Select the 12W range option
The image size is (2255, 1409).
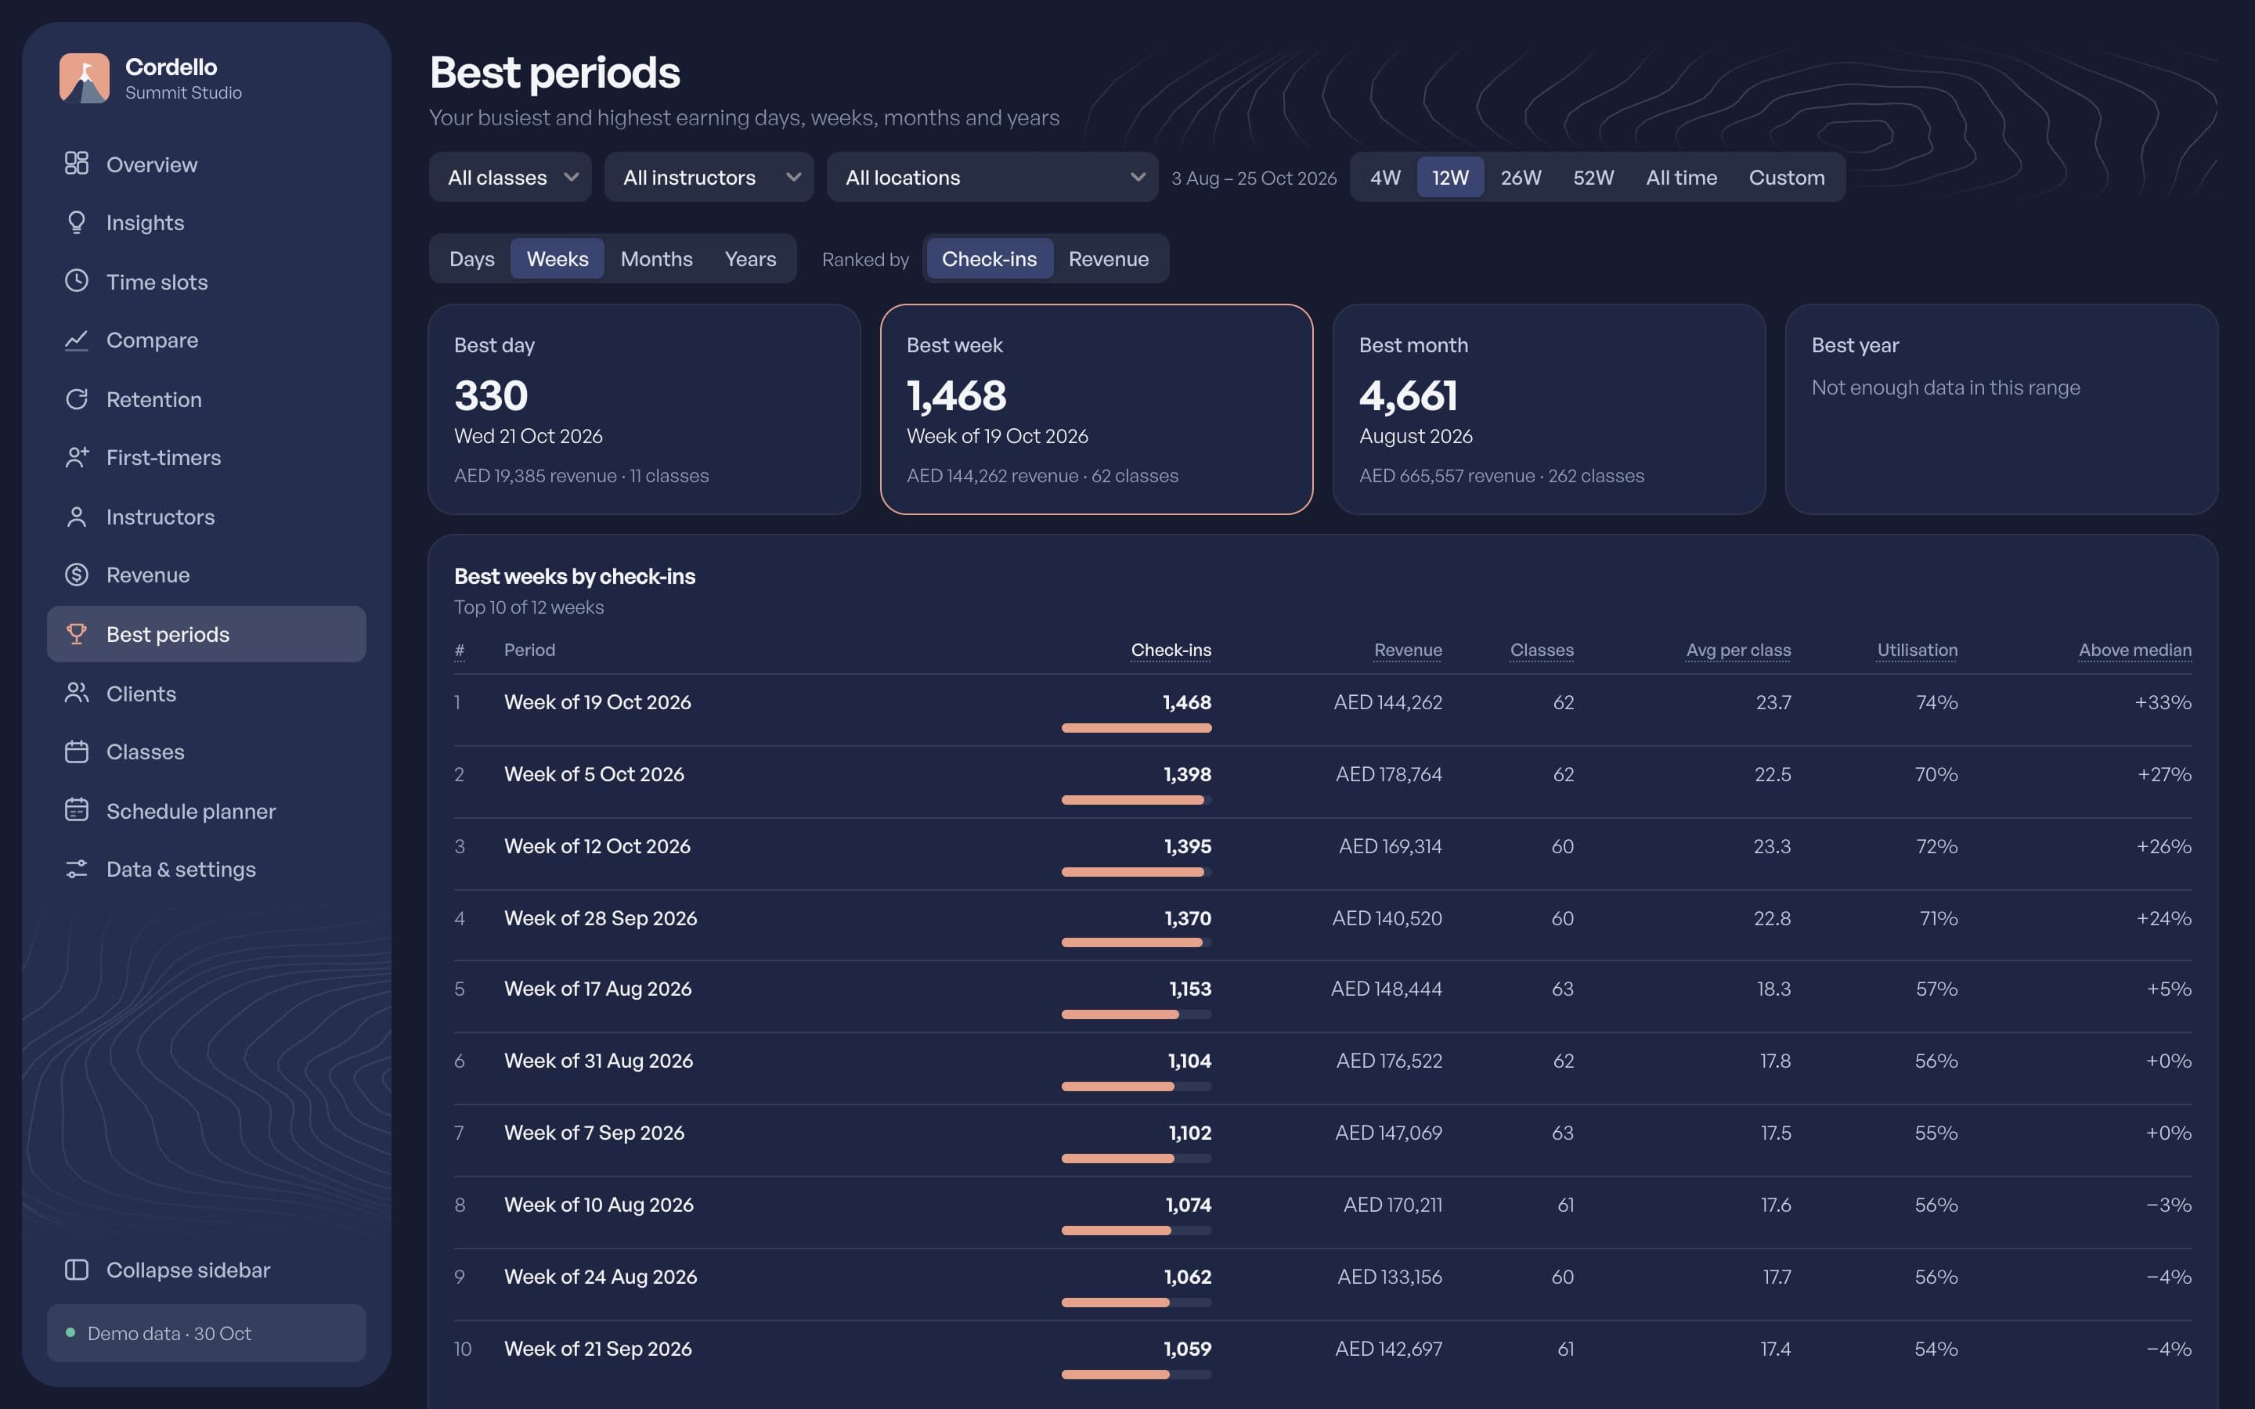point(1450,177)
